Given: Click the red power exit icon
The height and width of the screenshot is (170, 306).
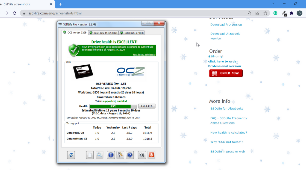Looking at the screenshot, I should (x=151, y=155).
